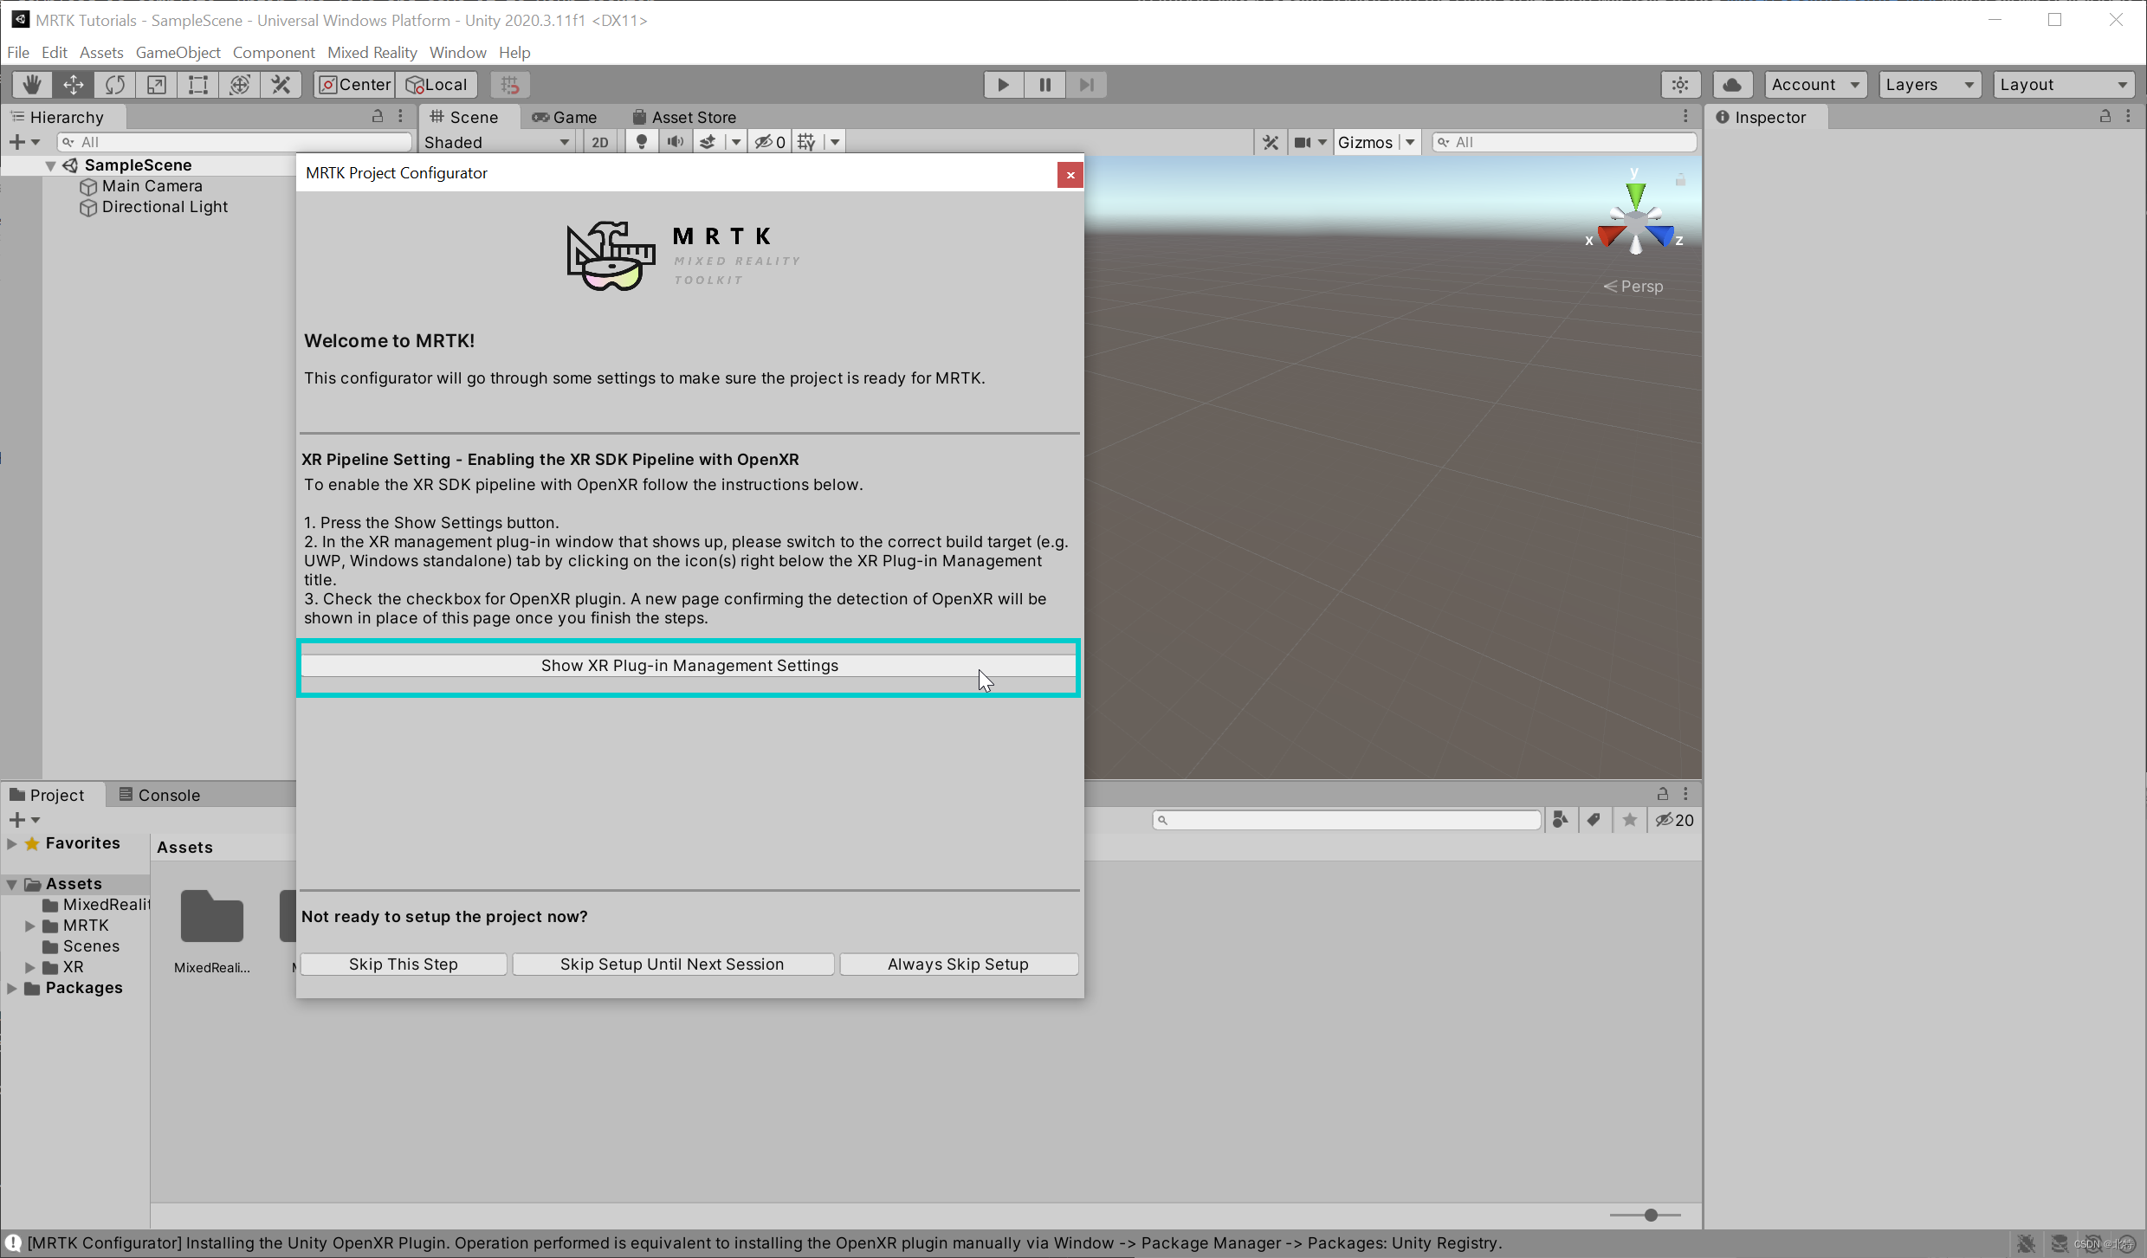Image resolution: width=2147 pixels, height=1258 pixels.
Task: Select Directional Light in Hierarchy
Action: tap(165, 207)
